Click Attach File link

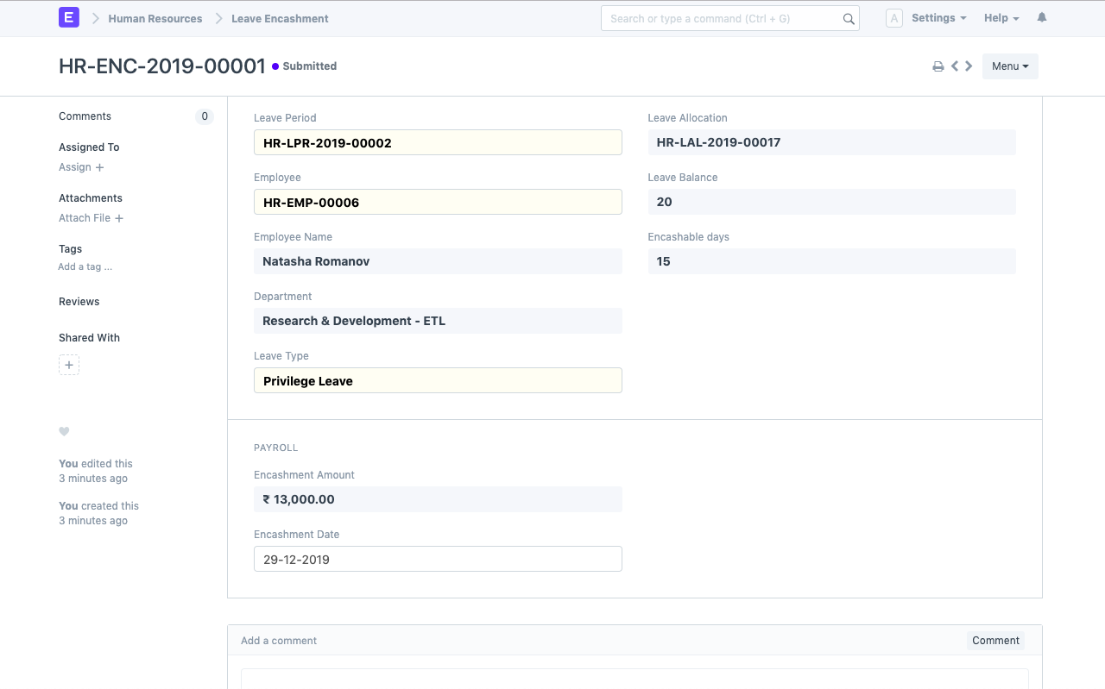[85, 218]
